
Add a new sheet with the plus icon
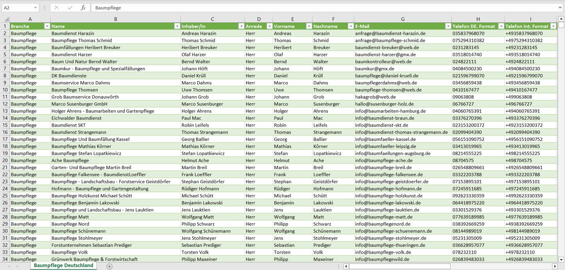point(109,266)
